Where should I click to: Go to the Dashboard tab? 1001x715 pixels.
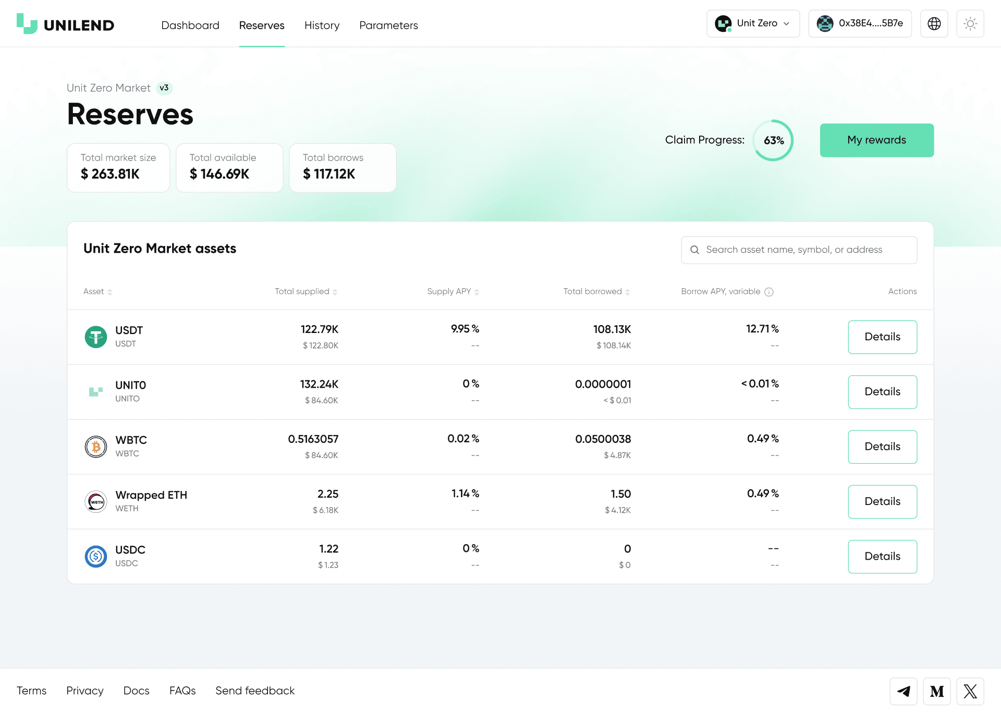(x=190, y=25)
